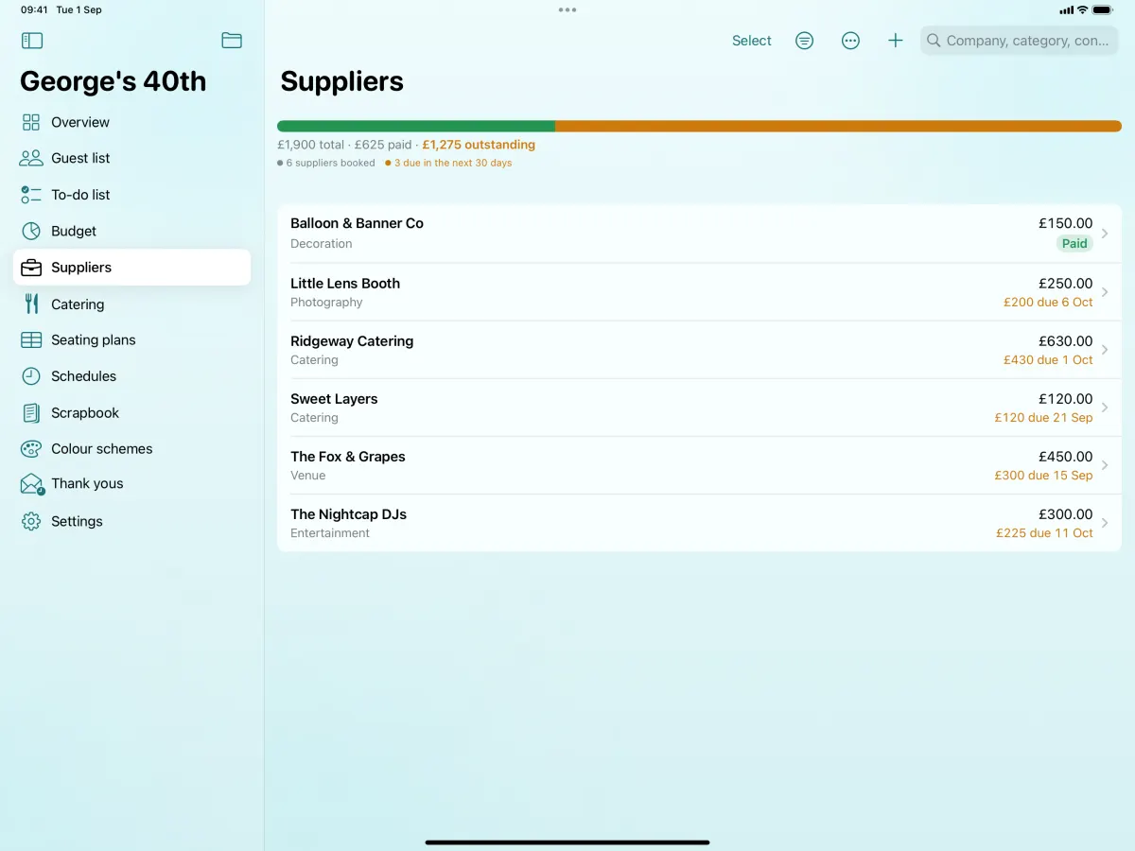The height and width of the screenshot is (851, 1135).
Task: Expand The Nightcap DJs row chevron
Action: coord(1105,523)
